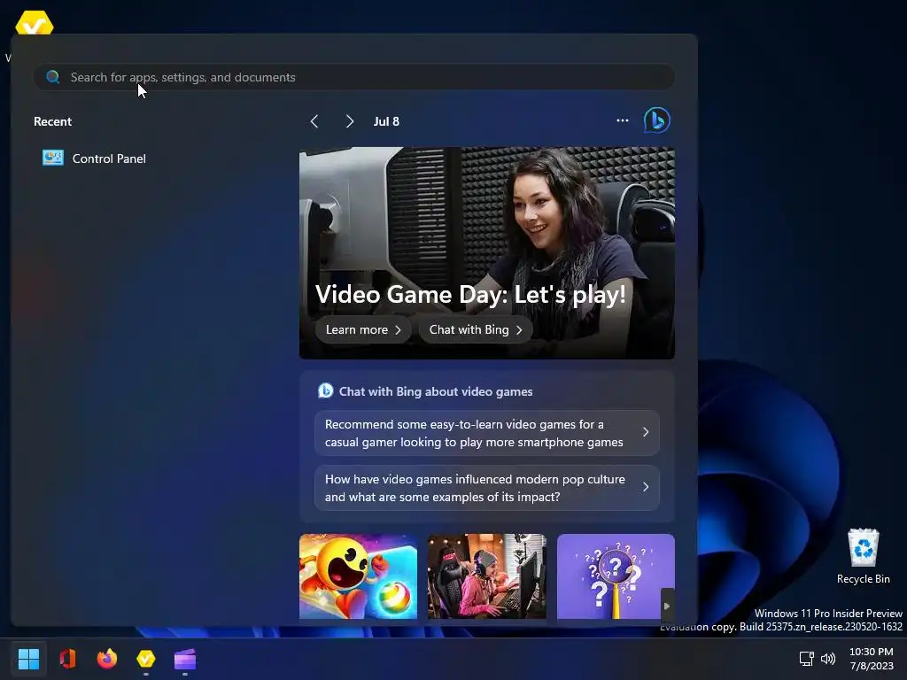Select the Recycle Bin desktop icon
The height and width of the screenshot is (680, 907).
point(863,557)
